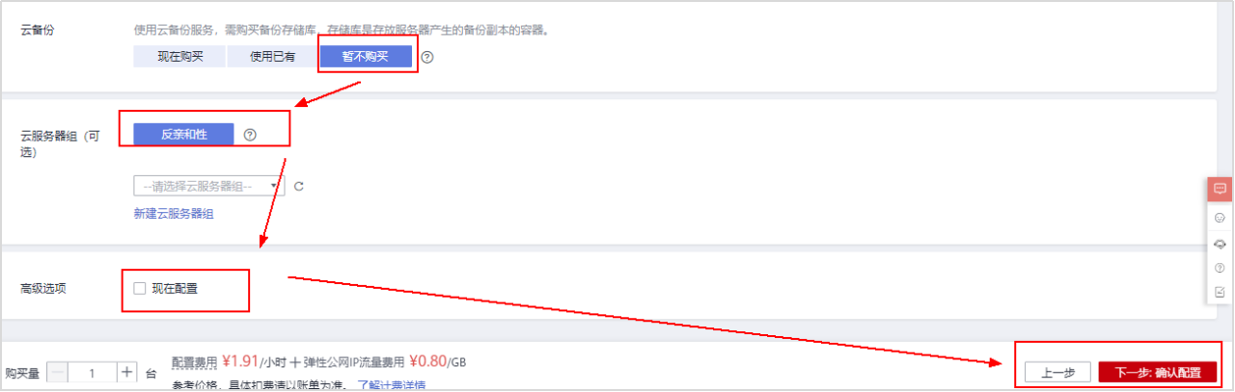Viewport: 1235px width, 392px height.
Task: Open the red chat message sidebar icon
Action: tap(1220, 189)
